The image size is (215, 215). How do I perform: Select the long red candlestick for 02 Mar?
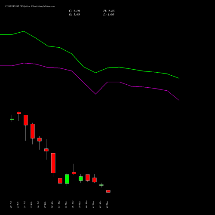point(53,163)
